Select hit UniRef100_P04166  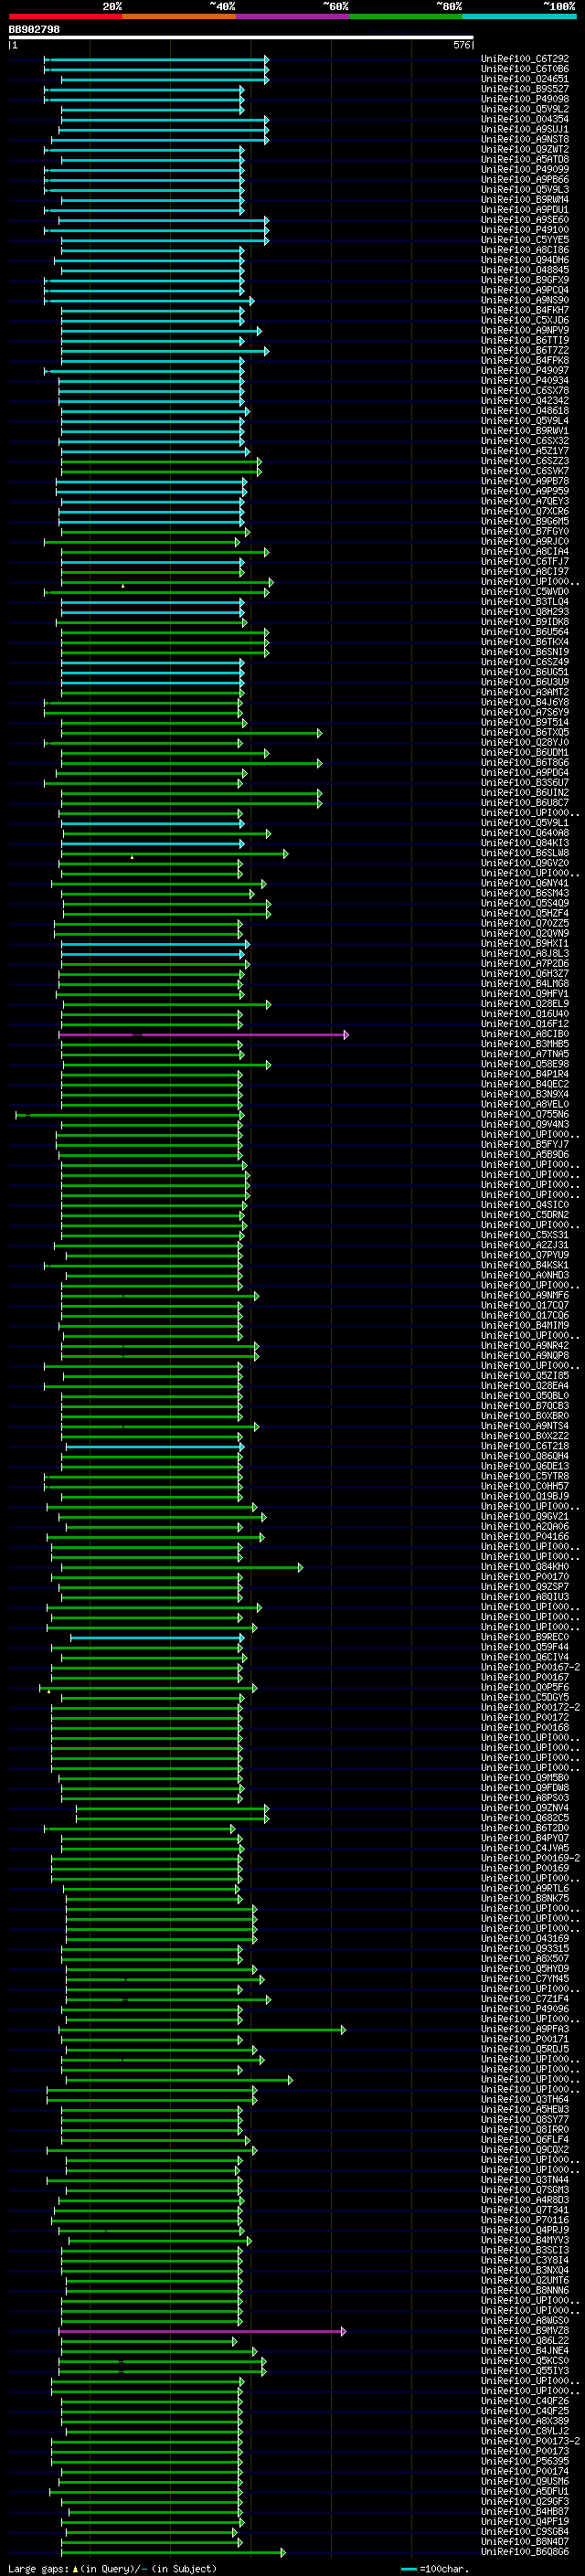525,1537
